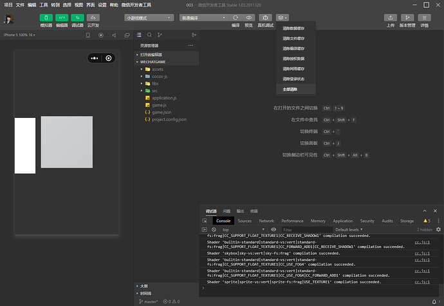Open the Default levels dropdown
This screenshot has width=444, height=306.
[x=349, y=229]
